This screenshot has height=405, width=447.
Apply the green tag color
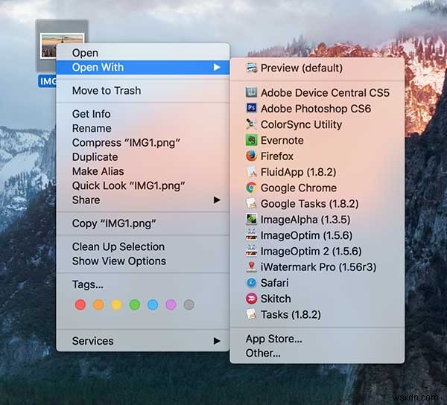135,304
